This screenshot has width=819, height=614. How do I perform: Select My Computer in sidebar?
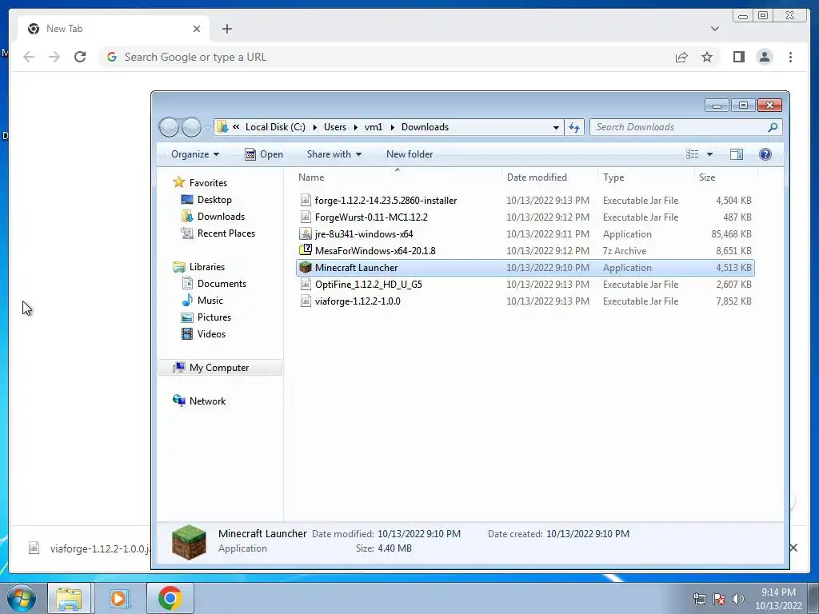(219, 368)
